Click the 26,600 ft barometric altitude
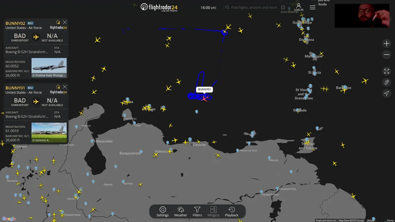 [13, 140]
